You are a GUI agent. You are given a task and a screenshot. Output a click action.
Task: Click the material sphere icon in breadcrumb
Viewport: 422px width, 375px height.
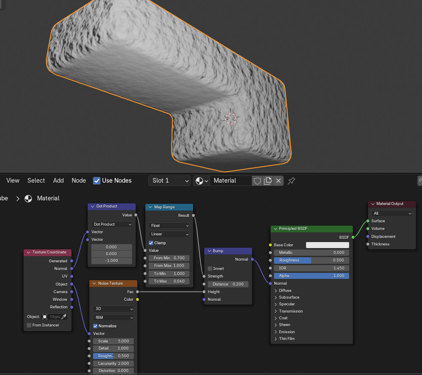(28, 199)
